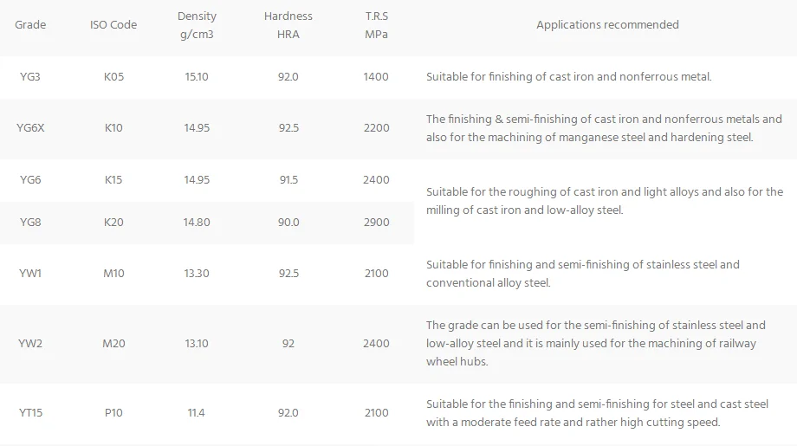
Task: Select the Density g/cm3 column header
Action: (x=197, y=25)
